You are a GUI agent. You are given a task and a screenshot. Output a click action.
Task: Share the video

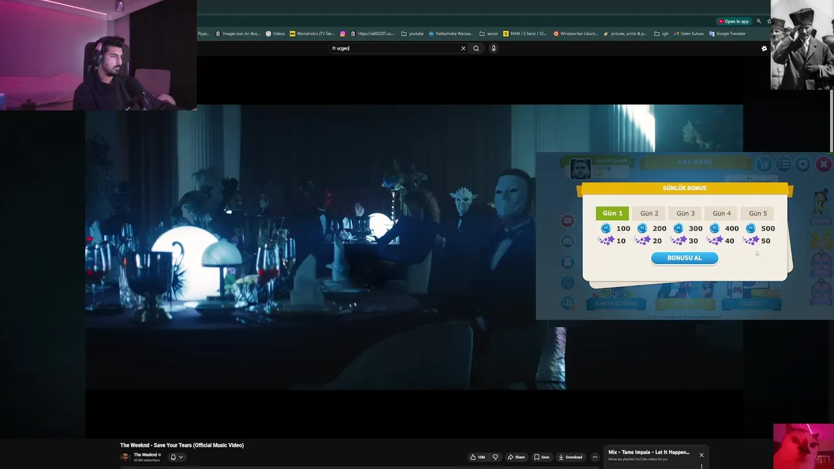(516, 457)
